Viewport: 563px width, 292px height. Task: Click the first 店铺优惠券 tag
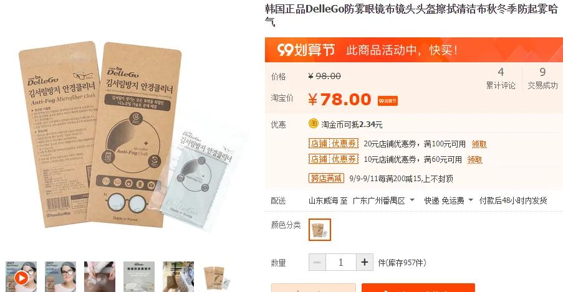334,144
